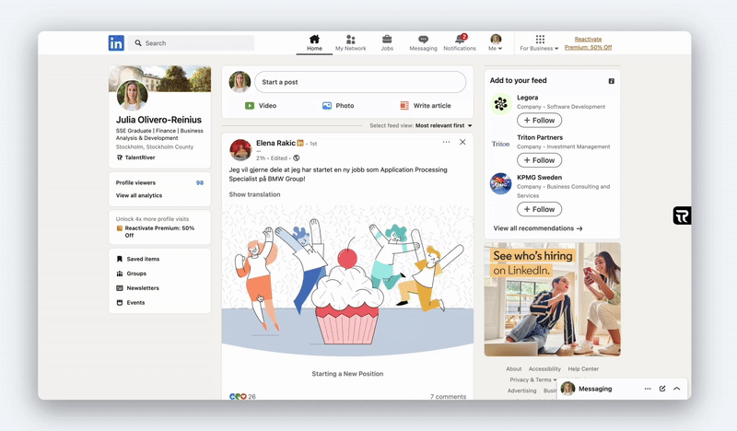Open the Start a post box
Viewport: 737px width, 431px height.
click(360, 82)
